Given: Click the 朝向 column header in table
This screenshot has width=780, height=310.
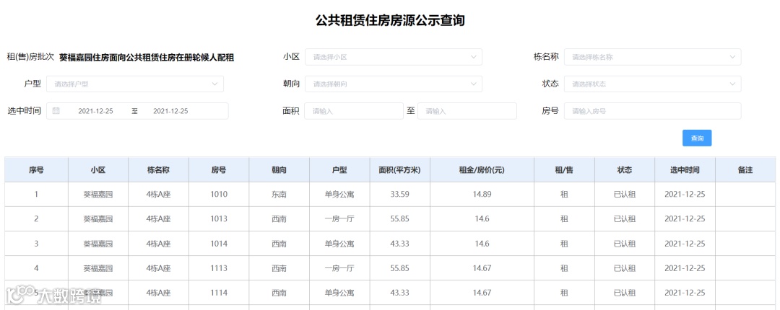Looking at the screenshot, I should 279,170.
